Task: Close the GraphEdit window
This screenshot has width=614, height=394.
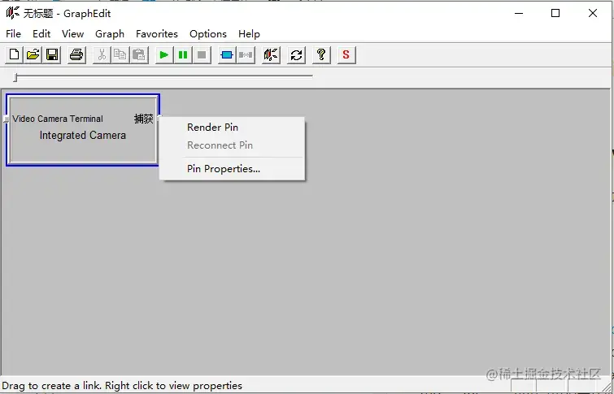Action: [593, 13]
